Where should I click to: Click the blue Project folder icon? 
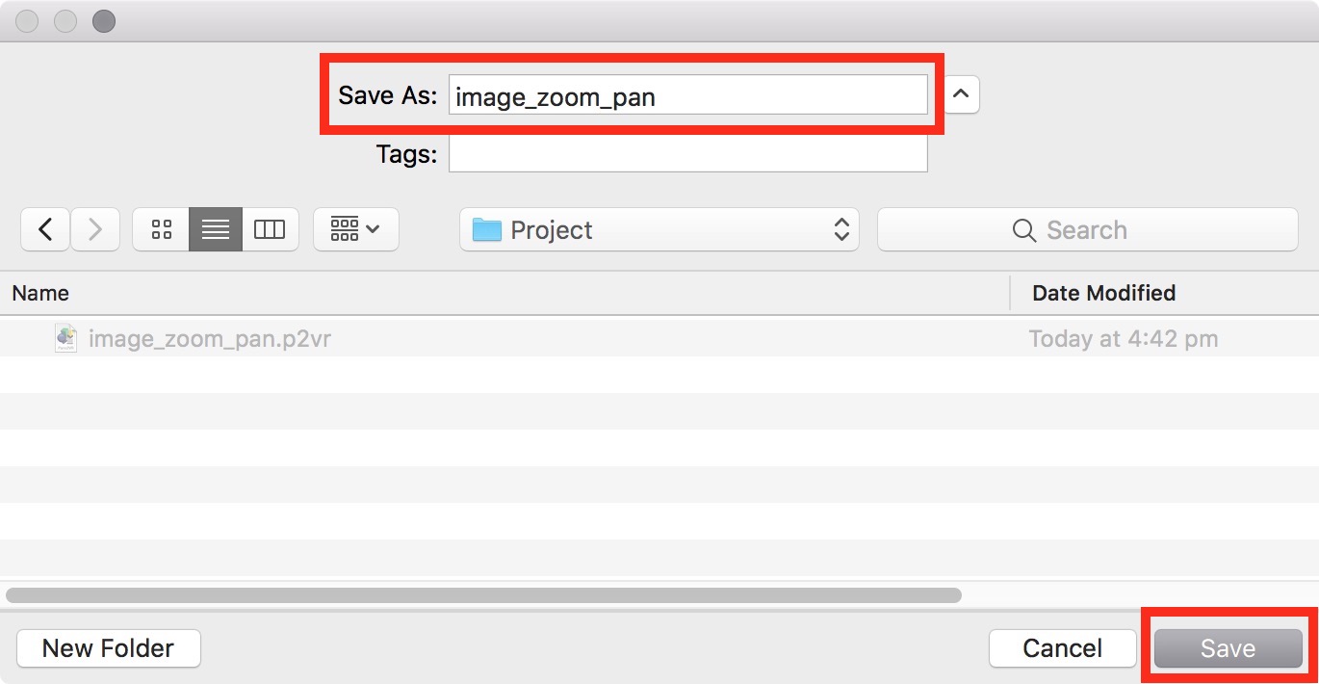pos(487,230)
